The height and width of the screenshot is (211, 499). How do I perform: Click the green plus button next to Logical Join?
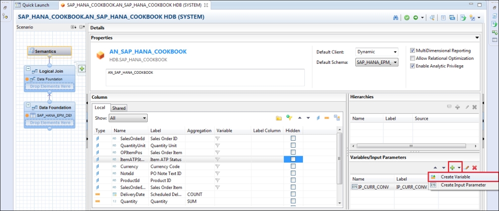pos(81,69)
